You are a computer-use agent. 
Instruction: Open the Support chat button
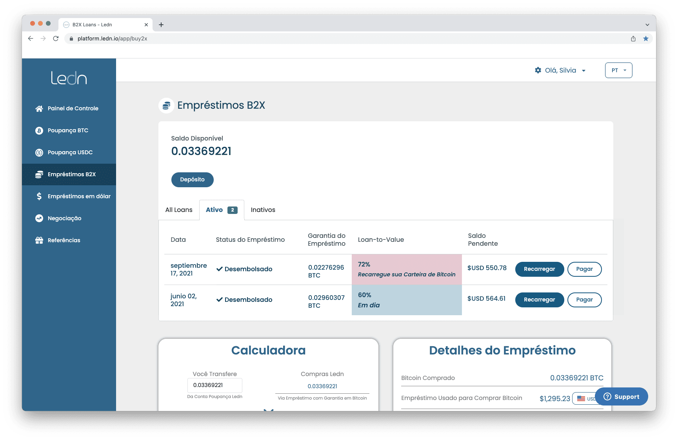pyautogui.click(x=622, y=396)
